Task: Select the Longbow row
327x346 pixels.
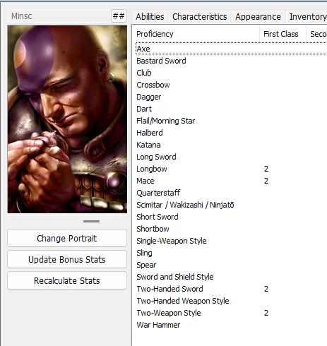Action: (x=231, y=169)
